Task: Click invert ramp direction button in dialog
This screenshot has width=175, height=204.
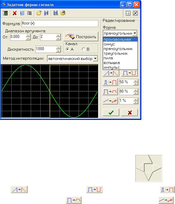Action: tap(111, 73)
